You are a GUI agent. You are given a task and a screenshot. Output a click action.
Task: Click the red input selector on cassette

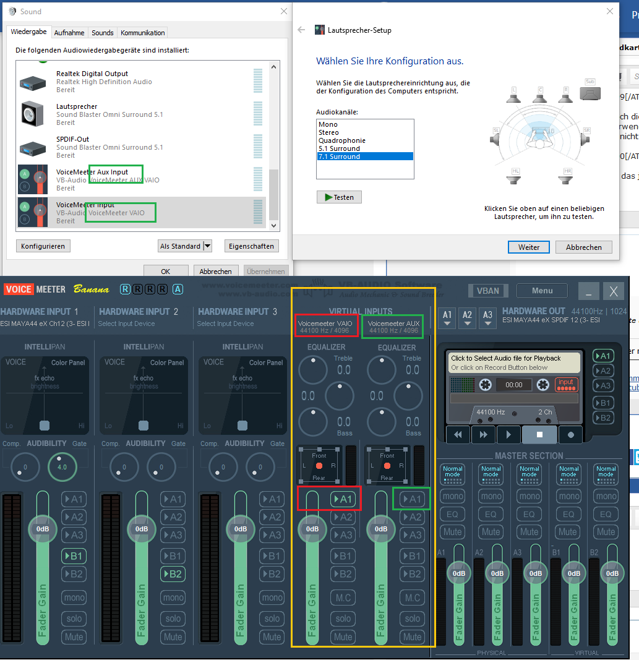tap(566, 384)
